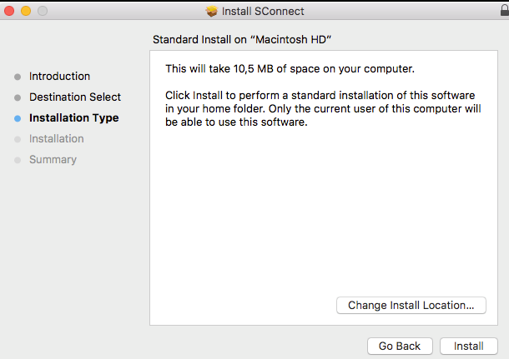This screenshot has width=509, height=359.
Task: Click the Install button
Action: point(468,346)
